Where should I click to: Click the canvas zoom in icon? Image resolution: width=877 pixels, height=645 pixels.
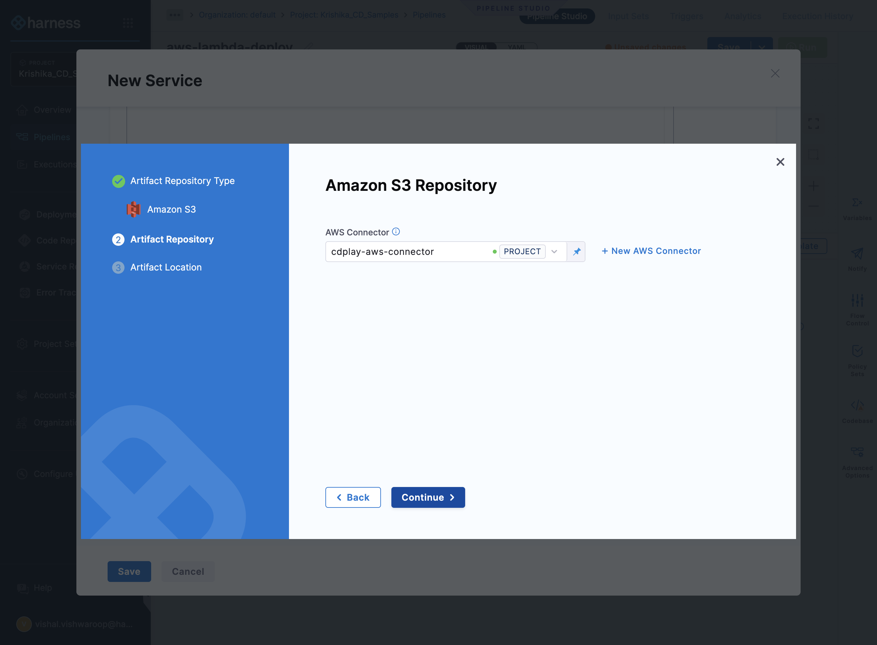point(813,186)
